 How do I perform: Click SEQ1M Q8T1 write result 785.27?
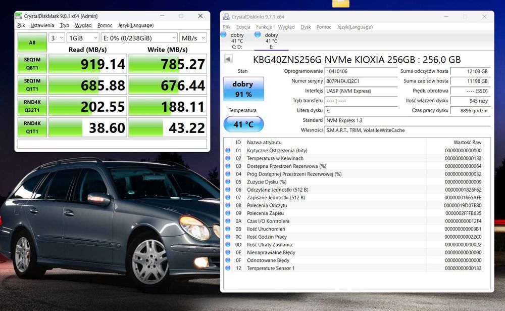168,64
